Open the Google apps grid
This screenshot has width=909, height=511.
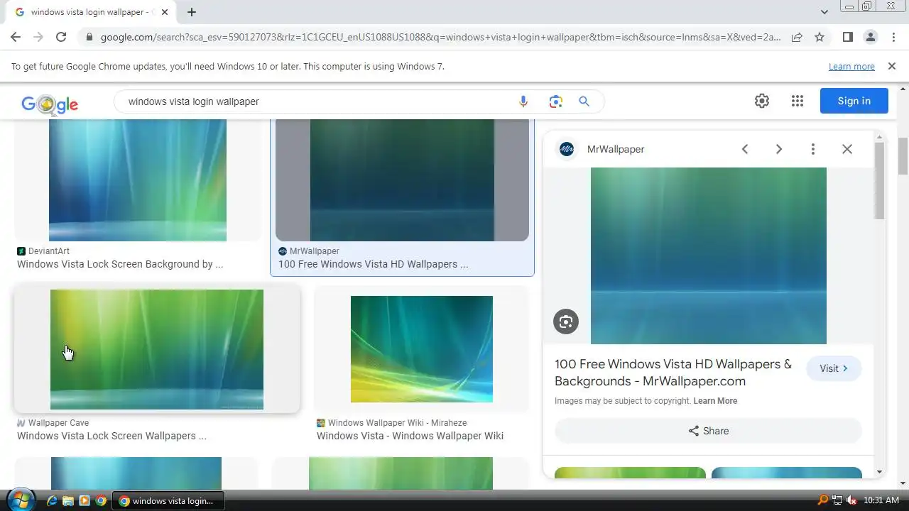coord(798,101)
